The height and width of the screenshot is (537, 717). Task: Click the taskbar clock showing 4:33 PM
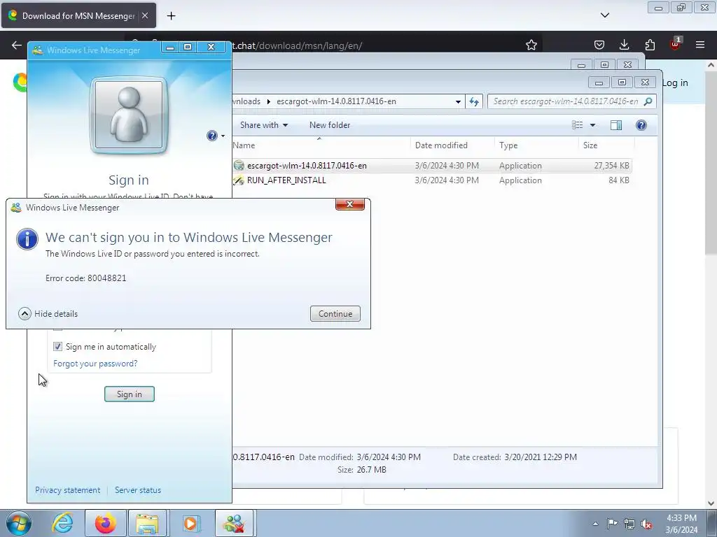(x=681, y=524)
